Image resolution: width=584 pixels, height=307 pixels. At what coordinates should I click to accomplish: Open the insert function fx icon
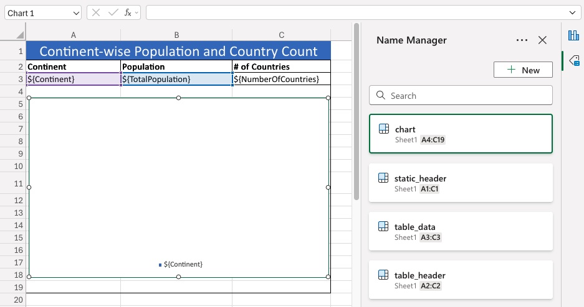pos(128,13)
